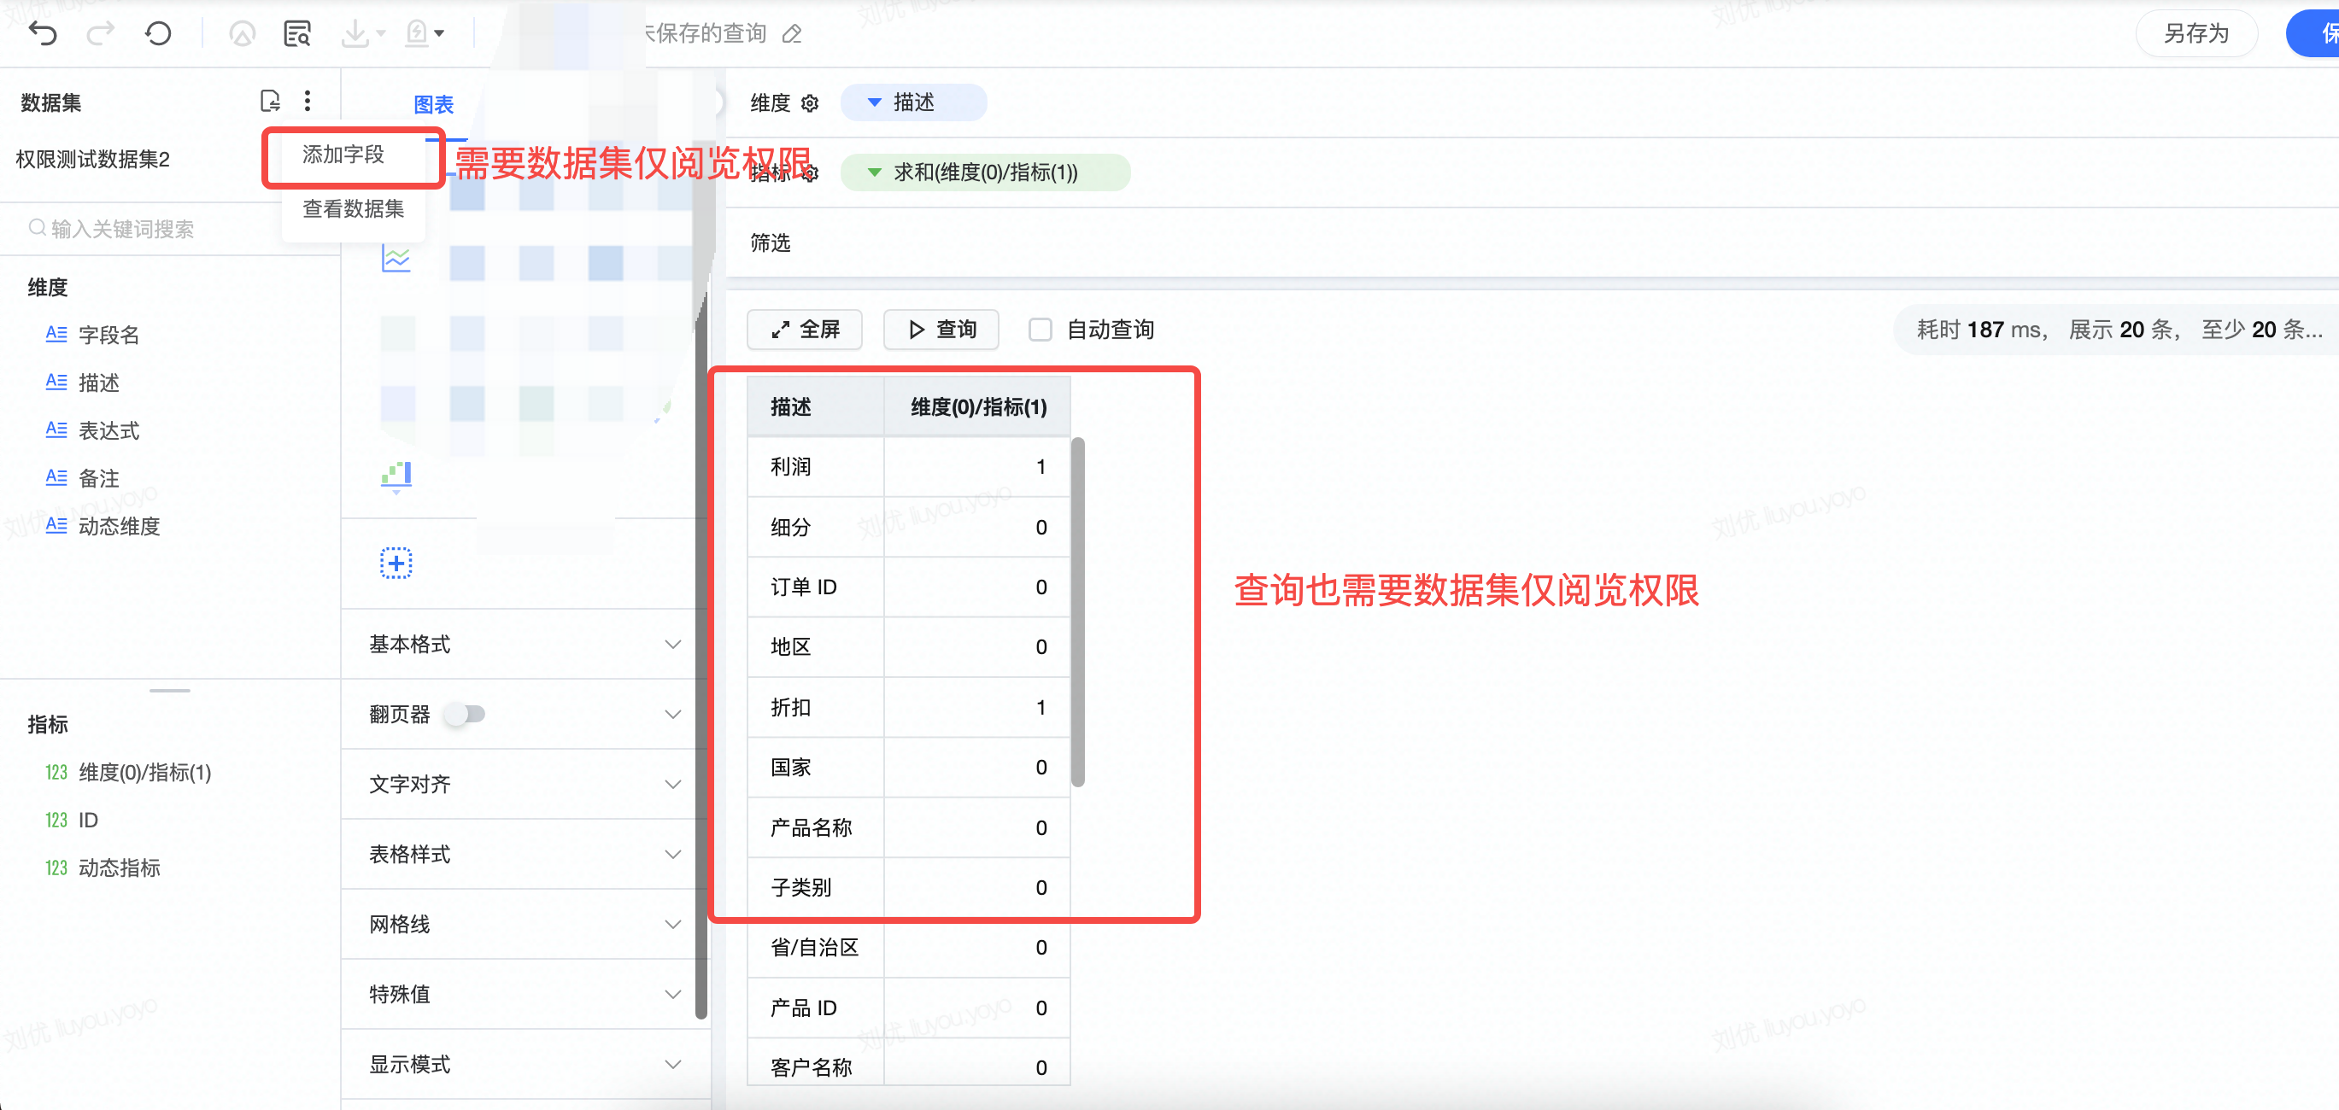Choose 查看数据集 from the menu
Screen dimensions: 2339x1110
pyautogui.click(x=352, y=208)
